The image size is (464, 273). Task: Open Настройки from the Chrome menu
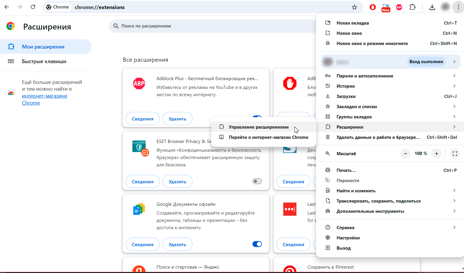tap(348, 238)
